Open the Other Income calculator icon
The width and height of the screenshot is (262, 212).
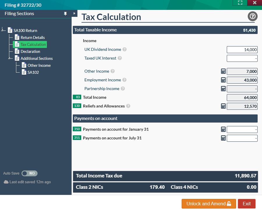pos(223,71)
